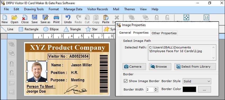The width and height of the screenshot is (225, 100).
Task: Open the Drawing Tools menu
Action: click(34, 9)
